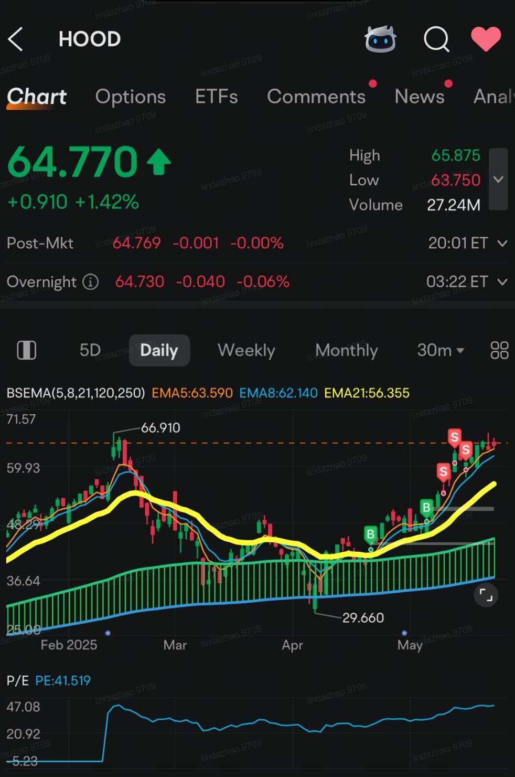Image resolution: width=515 pixels, height=777 pixels.
Task: Select the Weekly timeframe
Action: coord(246,350)
